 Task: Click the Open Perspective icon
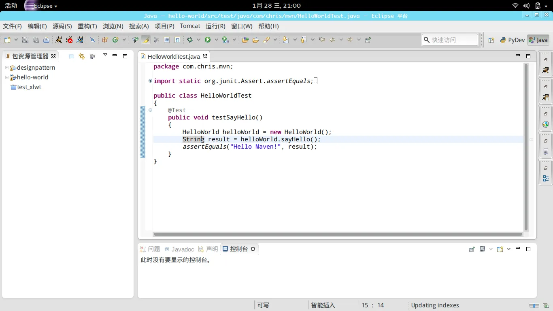pos(491,40)
